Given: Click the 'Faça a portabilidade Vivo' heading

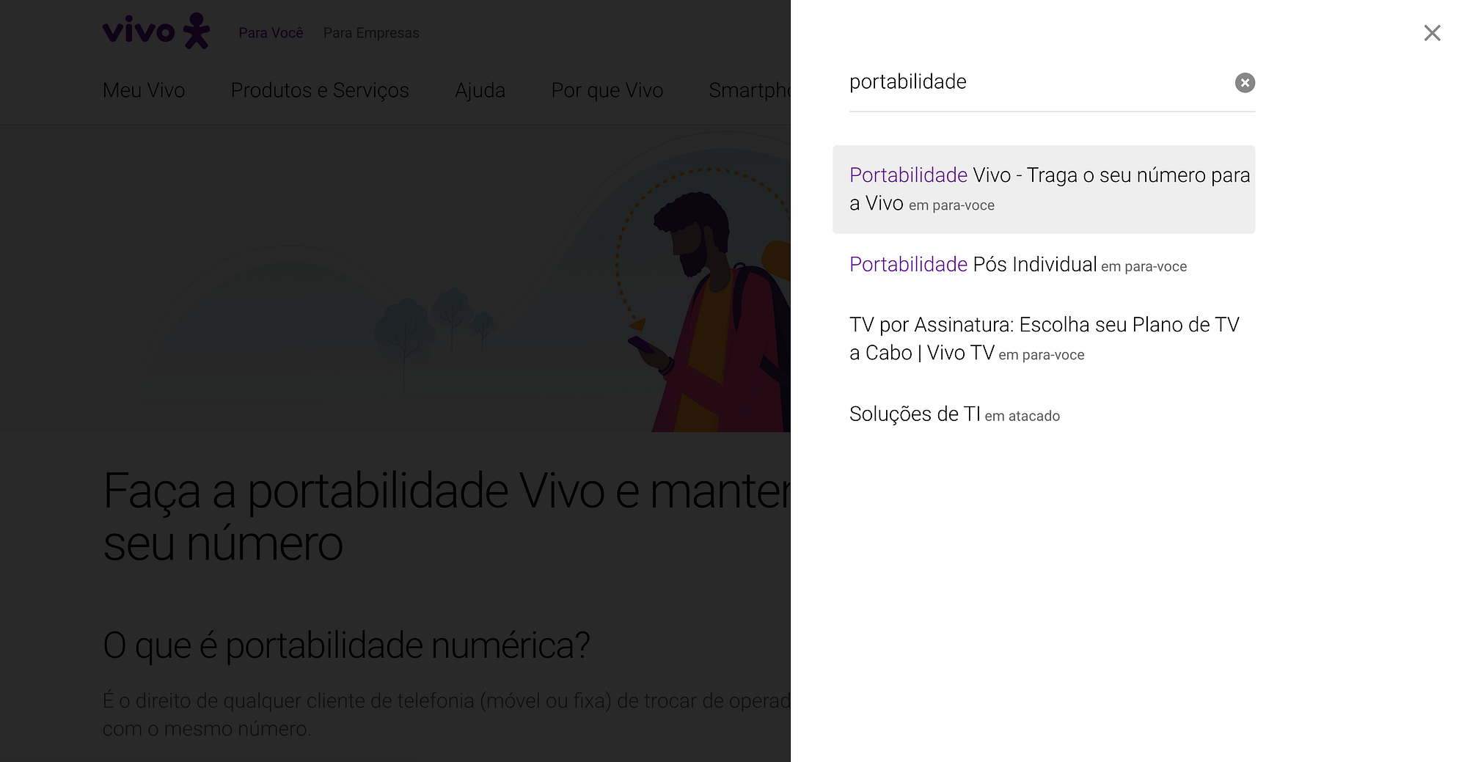Looking at the screenshot, I should (447, 517).
